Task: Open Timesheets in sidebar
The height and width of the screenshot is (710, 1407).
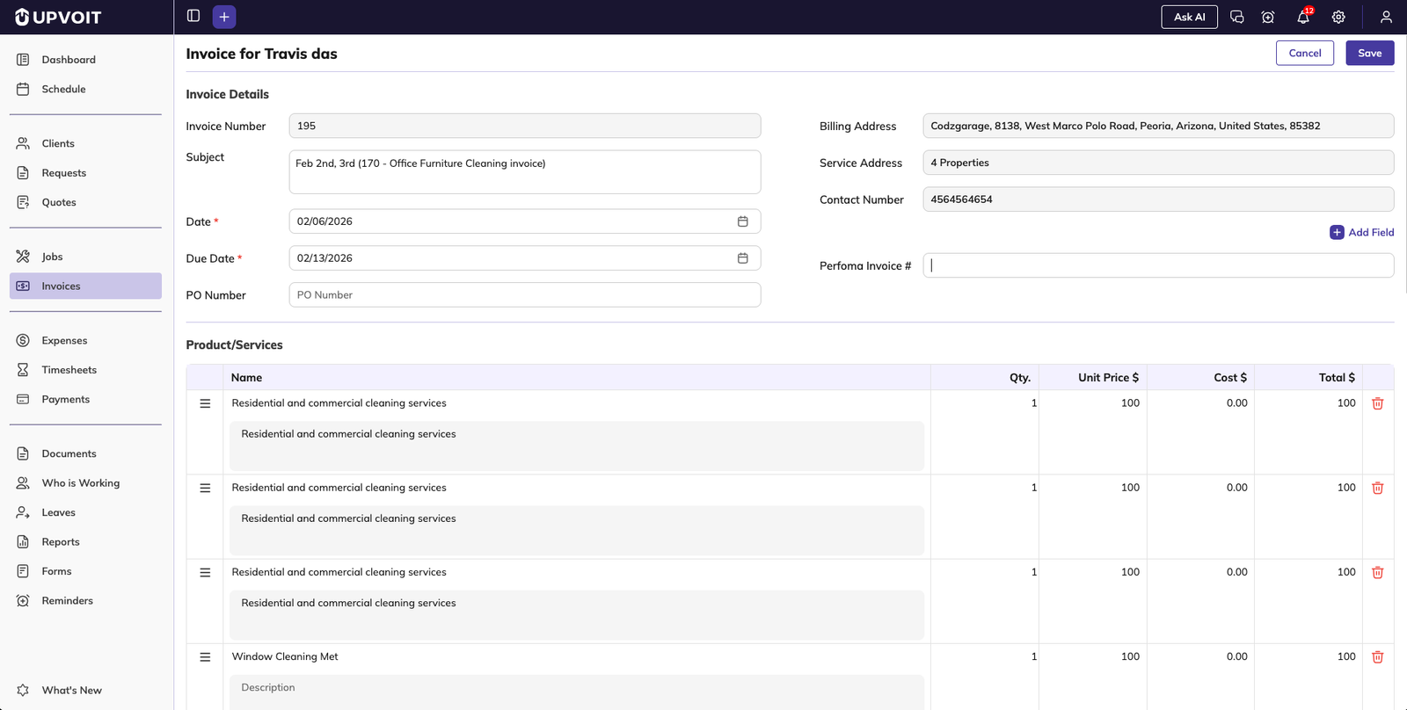Action: point(85,370)
